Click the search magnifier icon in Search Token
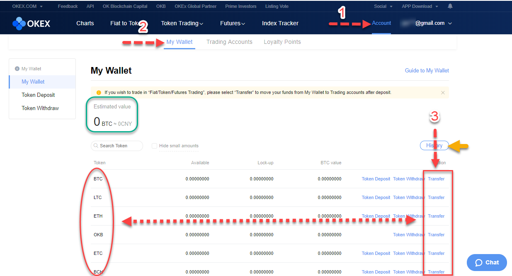Viewport: 512px width, 276px height. [x=96, y=146]
